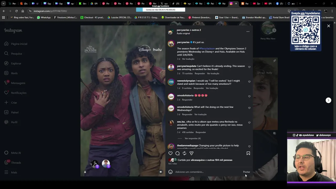
Task: Open Pesquisa search in the sidebar
Action: tap(13, 54)
